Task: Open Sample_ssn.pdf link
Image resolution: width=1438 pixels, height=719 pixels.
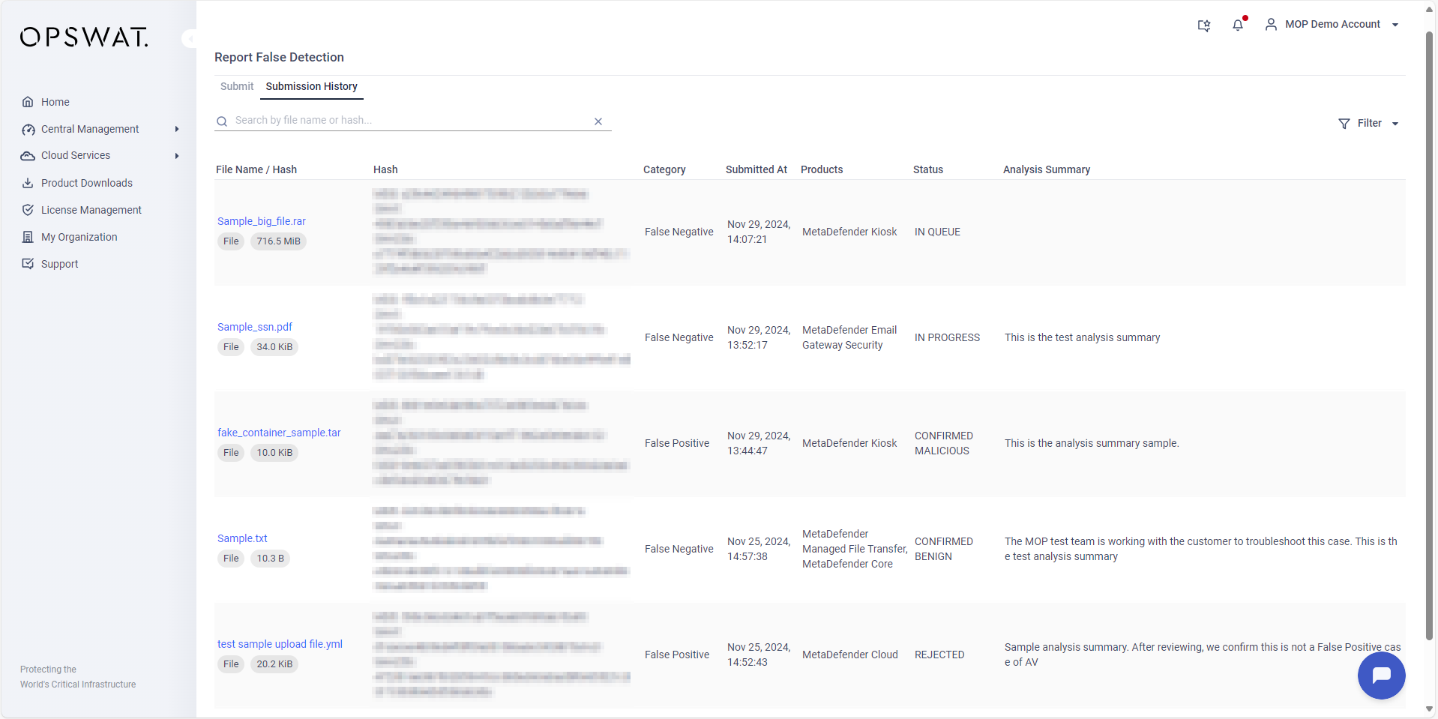Action: tap(255, 327)
